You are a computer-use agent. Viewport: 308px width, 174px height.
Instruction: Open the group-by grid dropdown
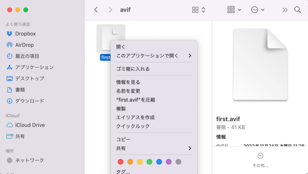click(234, 10)
